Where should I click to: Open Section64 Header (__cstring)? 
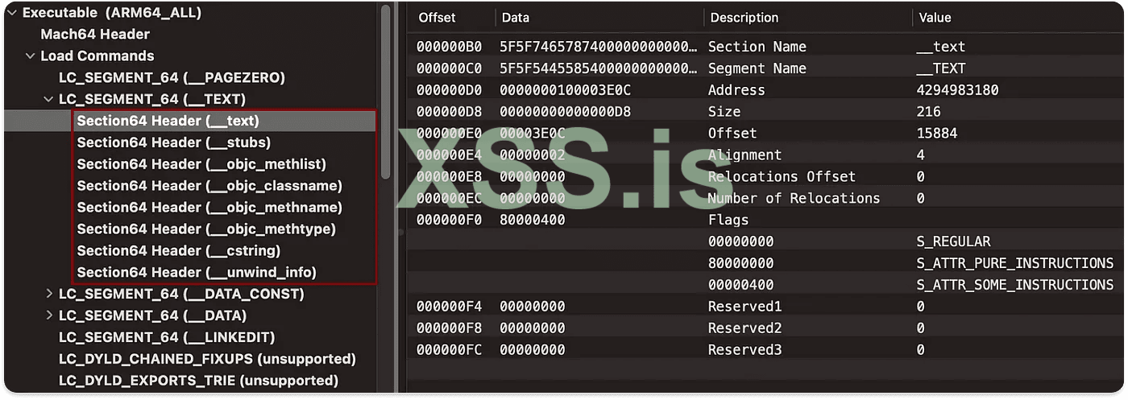[178, 251]
